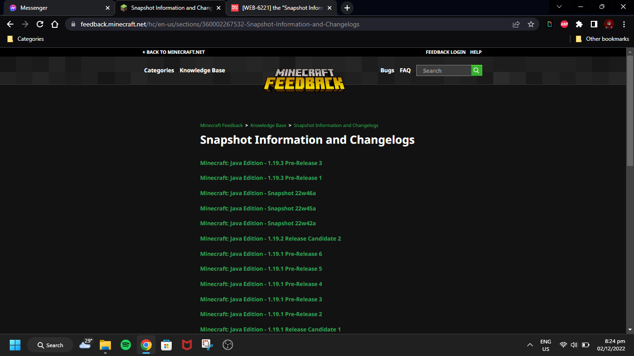
Task: Open Snapshot 22w46a changelog
Action: pos(258,193)
